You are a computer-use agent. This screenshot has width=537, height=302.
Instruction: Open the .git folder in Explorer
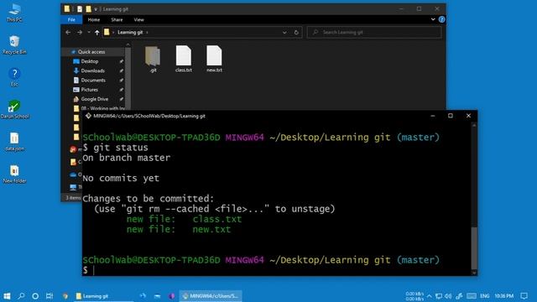pos(153,59)
